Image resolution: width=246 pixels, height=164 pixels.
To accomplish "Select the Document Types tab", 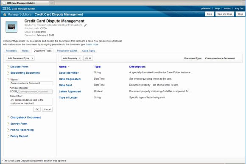I will click(43, 51).
